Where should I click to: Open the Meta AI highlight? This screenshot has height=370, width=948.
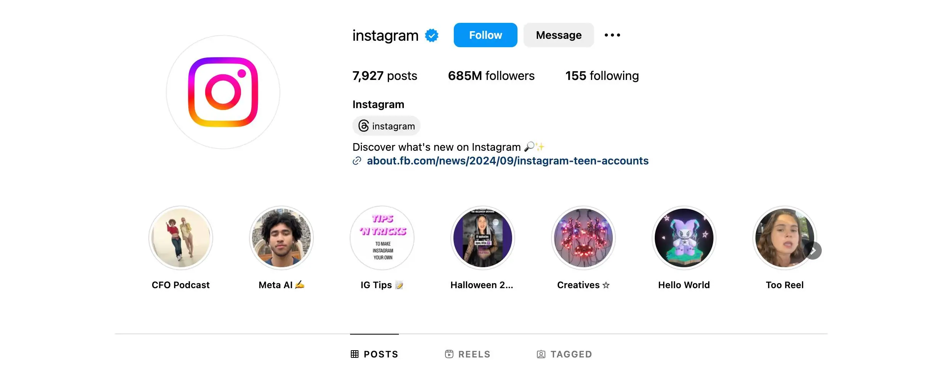281,238
